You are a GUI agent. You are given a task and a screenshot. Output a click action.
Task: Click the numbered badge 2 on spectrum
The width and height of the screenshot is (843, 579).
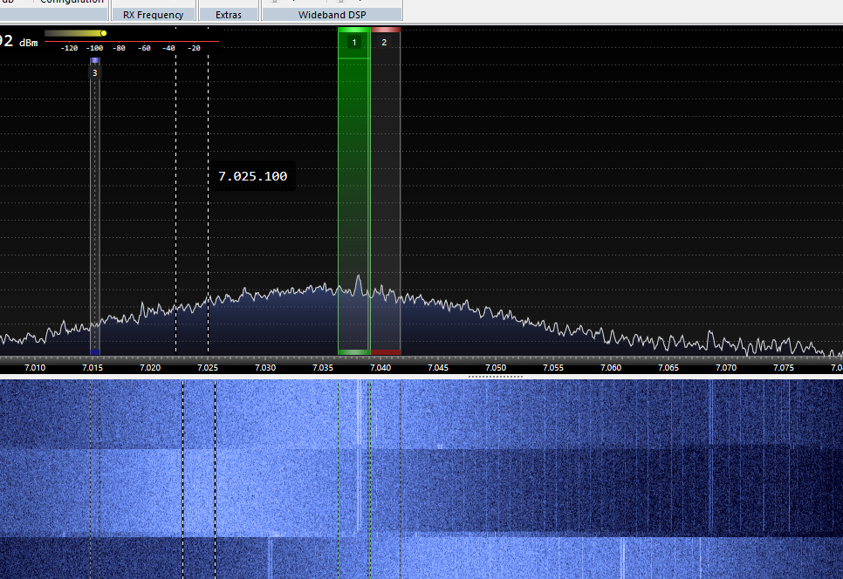(384, 42)
